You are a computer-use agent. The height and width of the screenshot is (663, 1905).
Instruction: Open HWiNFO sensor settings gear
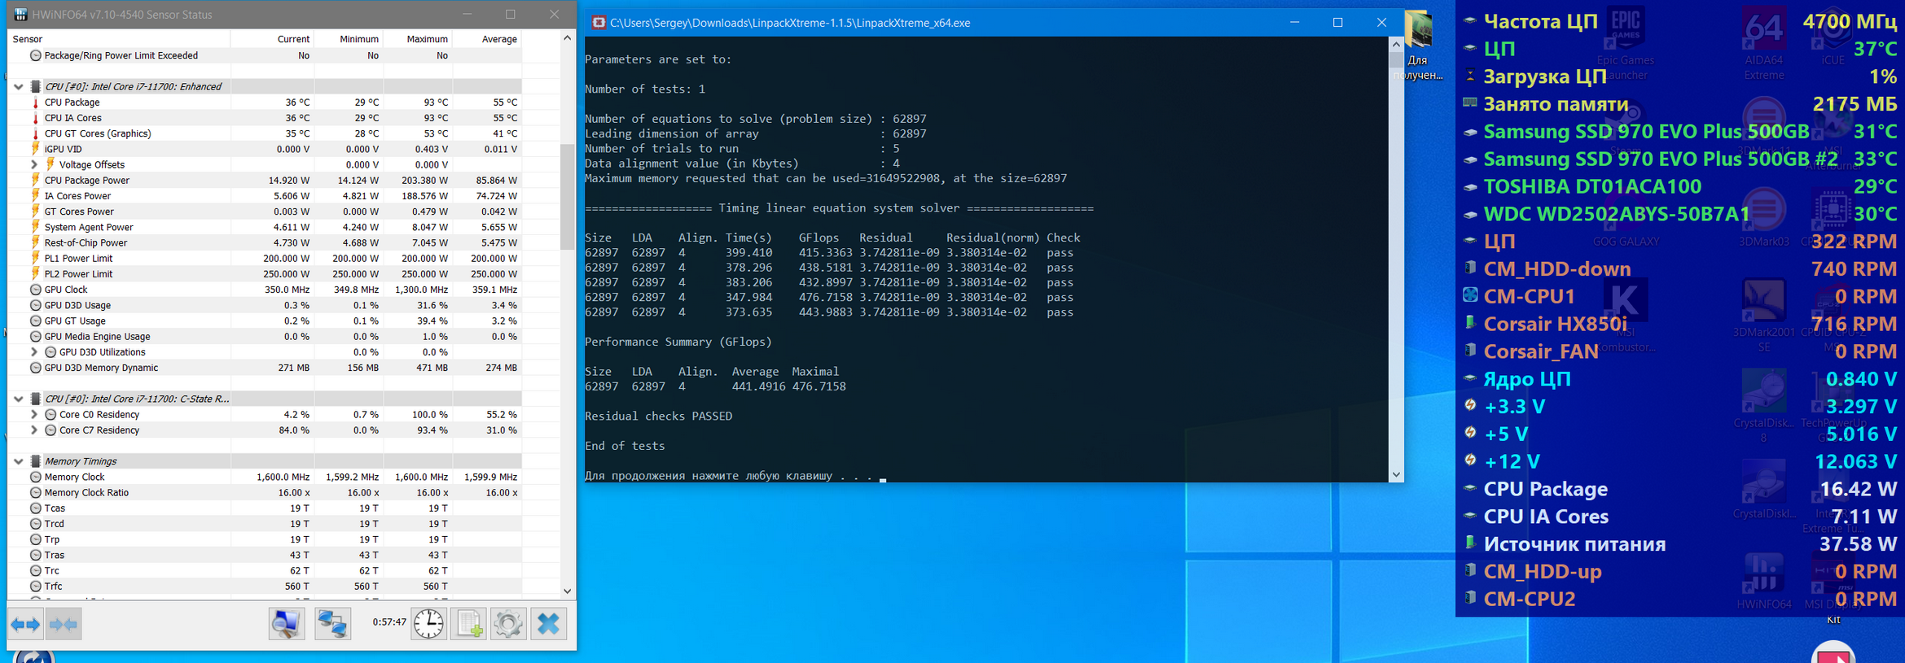point(508,624)
